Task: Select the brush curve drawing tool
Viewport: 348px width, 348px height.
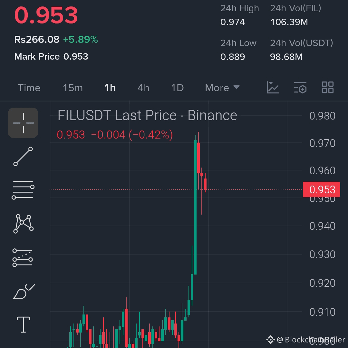Action: 23,291
